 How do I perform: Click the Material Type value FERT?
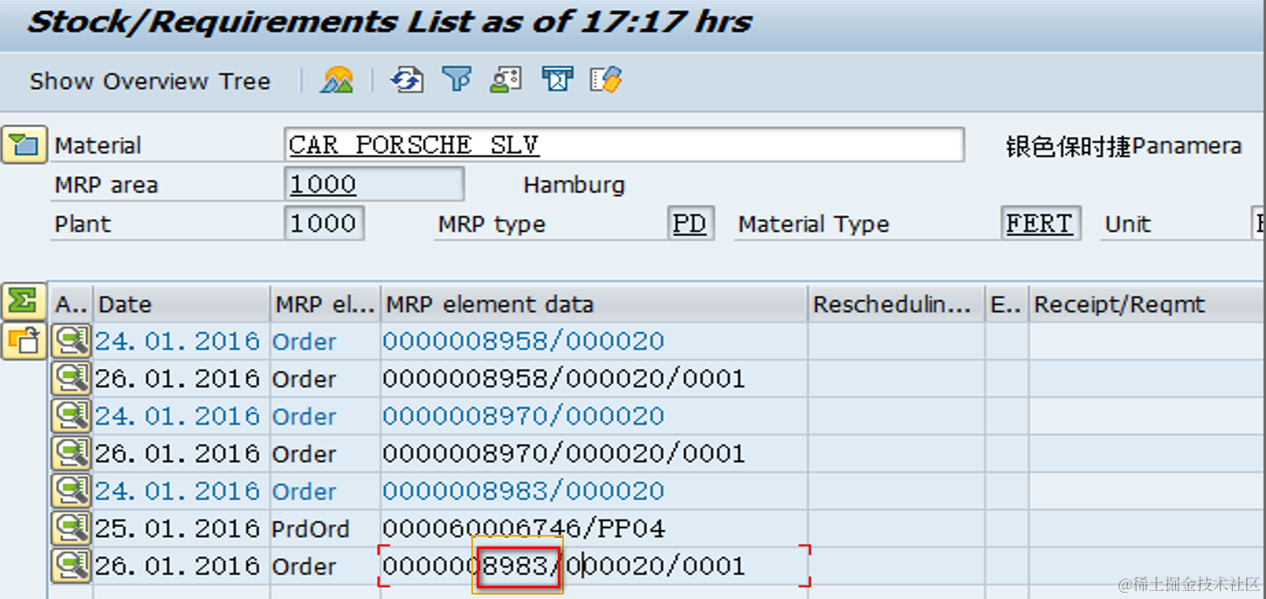coord(1041,223)
